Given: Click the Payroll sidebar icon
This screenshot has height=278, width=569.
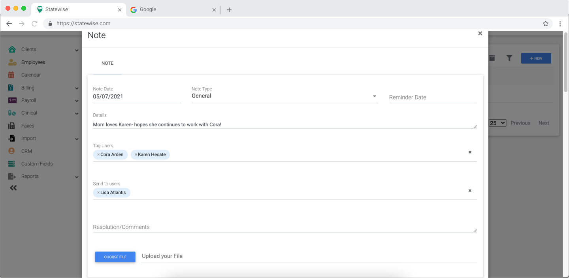Looking at the screenshot, I should click(12, 100).
